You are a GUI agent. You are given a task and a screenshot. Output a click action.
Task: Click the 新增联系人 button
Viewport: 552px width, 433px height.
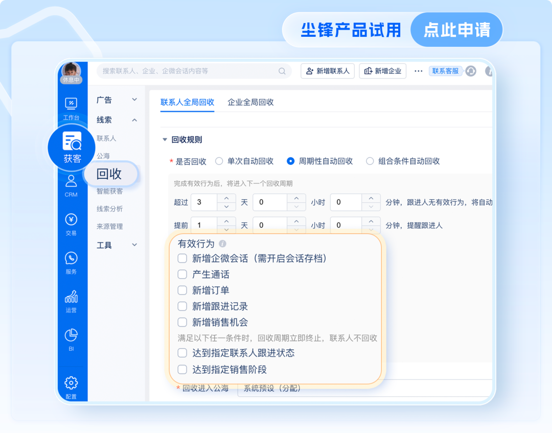pyautogui.click(x=328, y=71)
